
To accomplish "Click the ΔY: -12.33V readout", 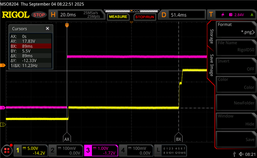I will (31, 61).
